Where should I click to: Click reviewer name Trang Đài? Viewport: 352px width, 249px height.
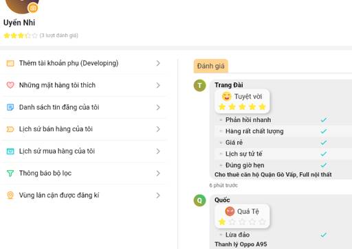click(229, 85)
